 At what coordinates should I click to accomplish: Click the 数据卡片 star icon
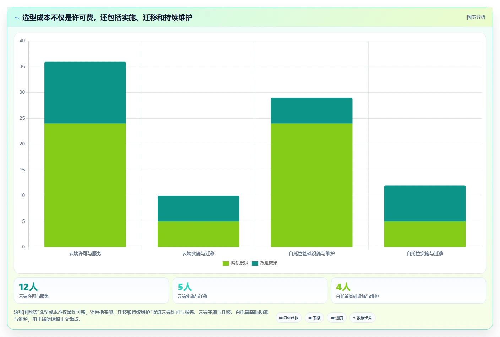tap(354, 318)
